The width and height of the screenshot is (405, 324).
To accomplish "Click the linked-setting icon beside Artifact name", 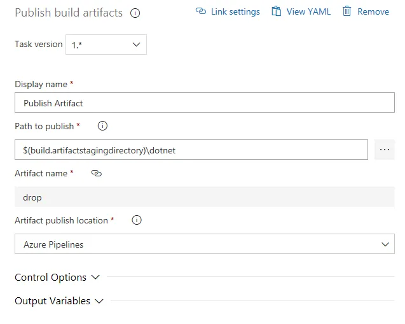I will [x=97, y=173].
